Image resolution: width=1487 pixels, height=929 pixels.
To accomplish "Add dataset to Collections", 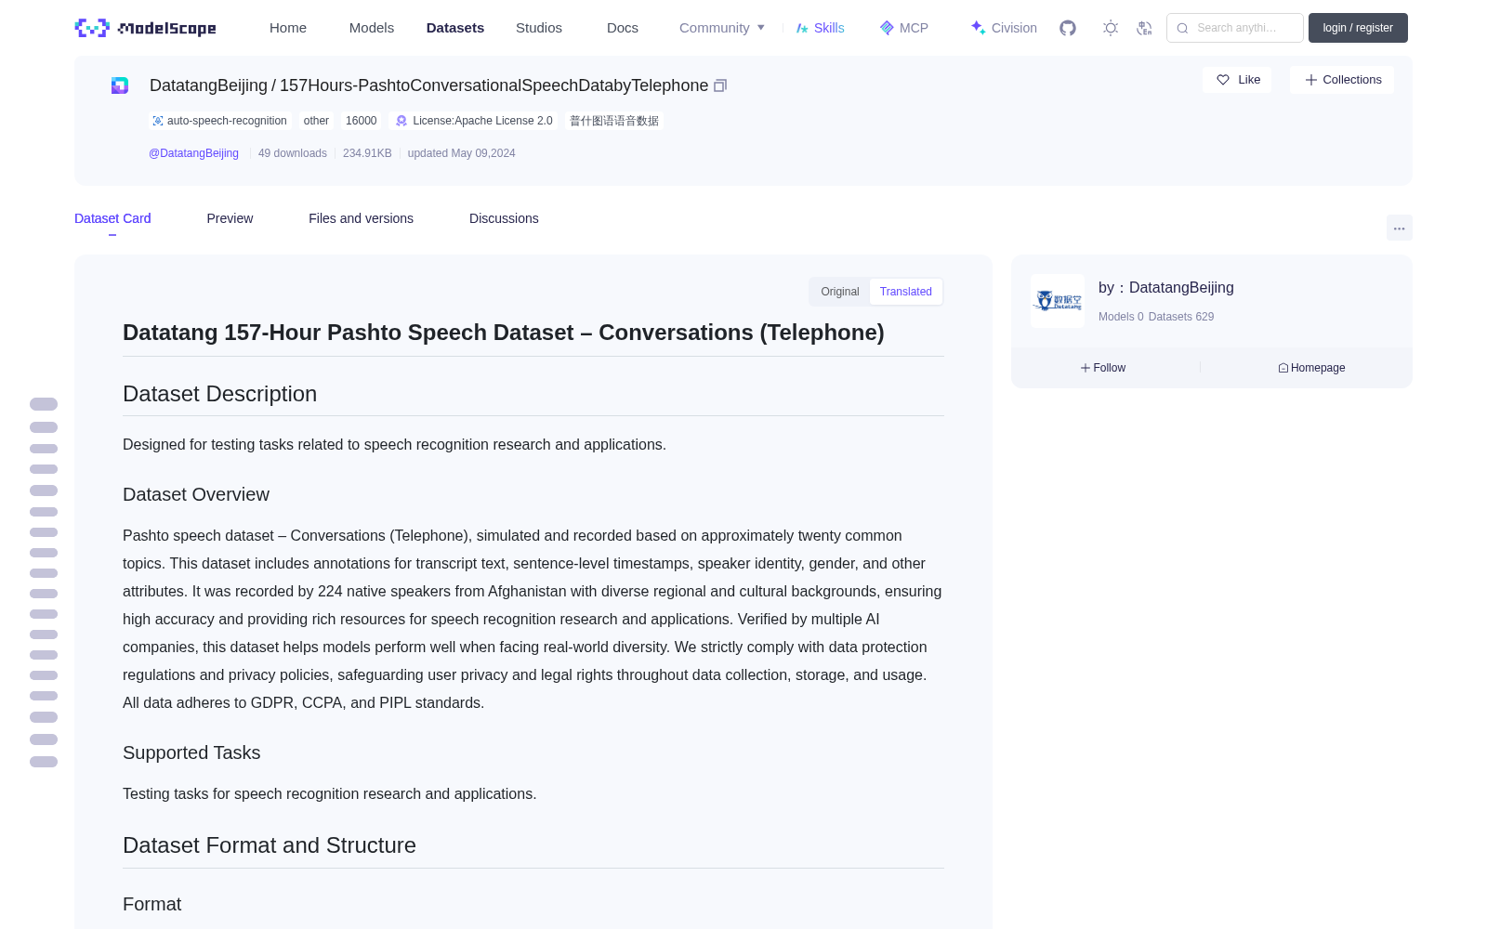I will pyautogui.click(x=1342, y=80).
